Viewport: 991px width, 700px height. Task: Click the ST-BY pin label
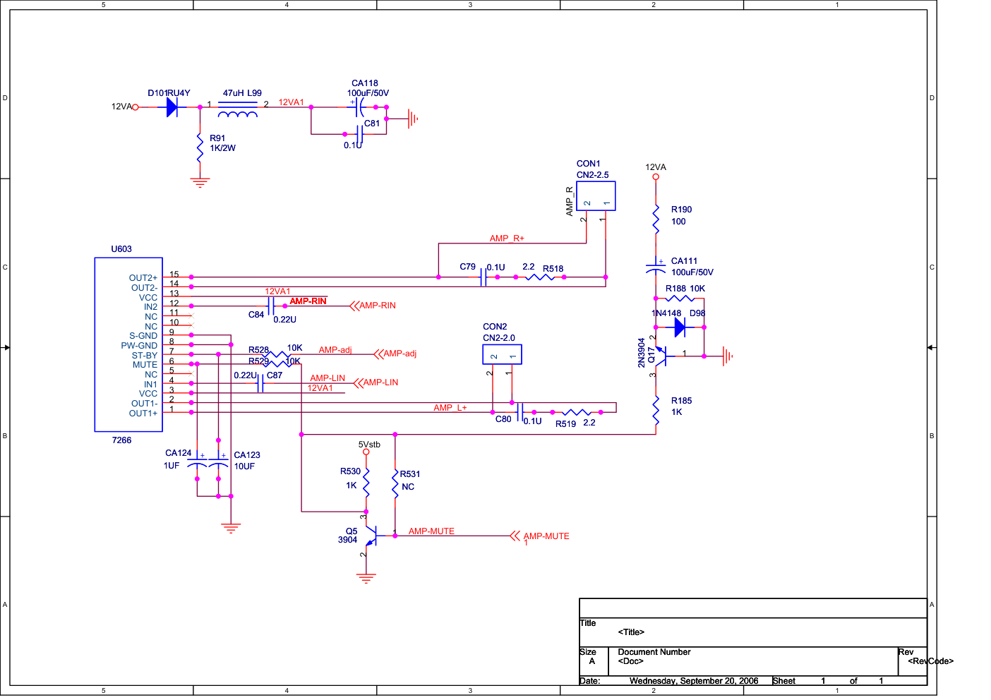coord(145,356)
